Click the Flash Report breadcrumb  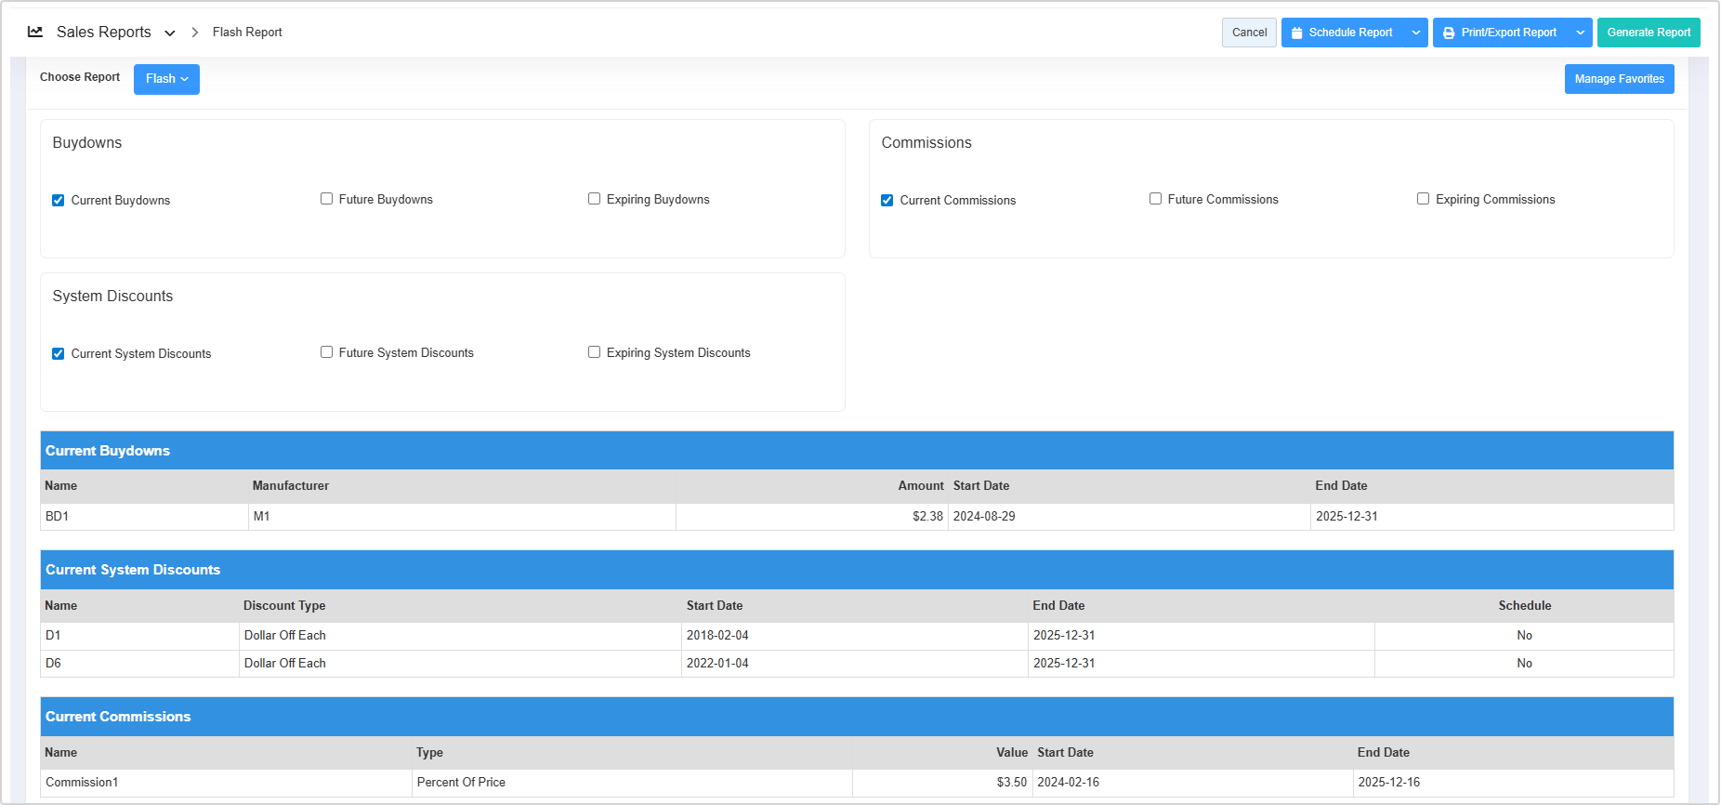click(x=247, y=33)
